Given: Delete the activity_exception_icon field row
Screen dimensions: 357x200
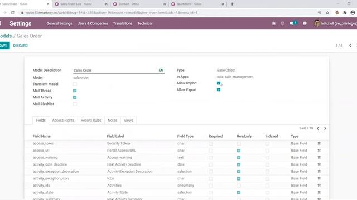Looking at the screenshot, I should 319,178.
